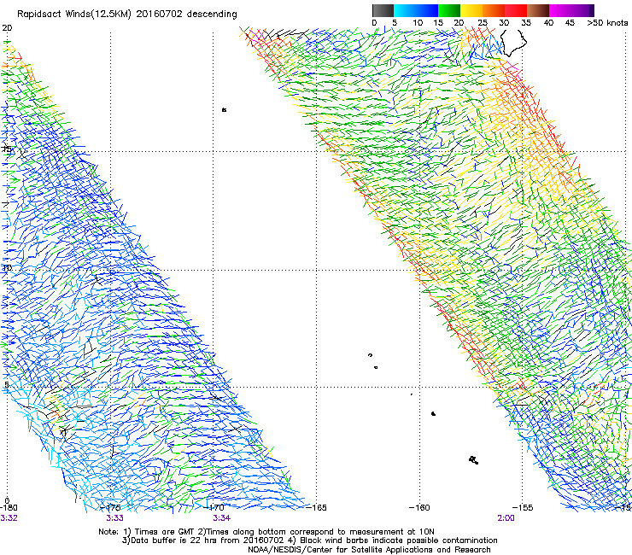Screen dimensions: 632x555
Task: Click the green 15-20 knots color swatch
Action: [449, 10]
